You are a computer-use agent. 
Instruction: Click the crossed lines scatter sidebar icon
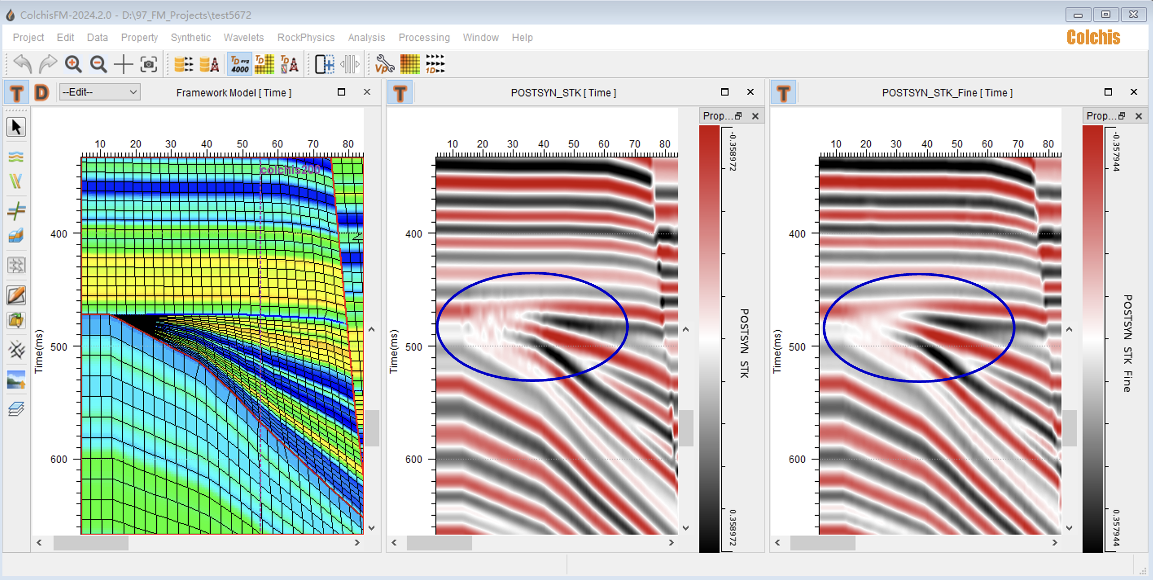(16, 350)
